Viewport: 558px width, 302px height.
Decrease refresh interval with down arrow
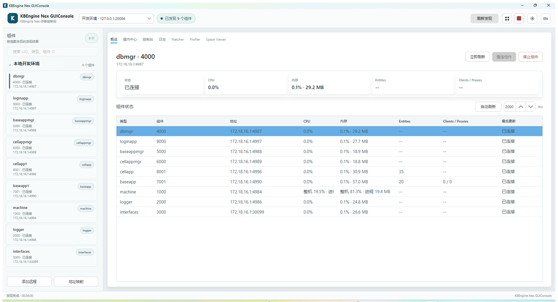click(530, 107)
